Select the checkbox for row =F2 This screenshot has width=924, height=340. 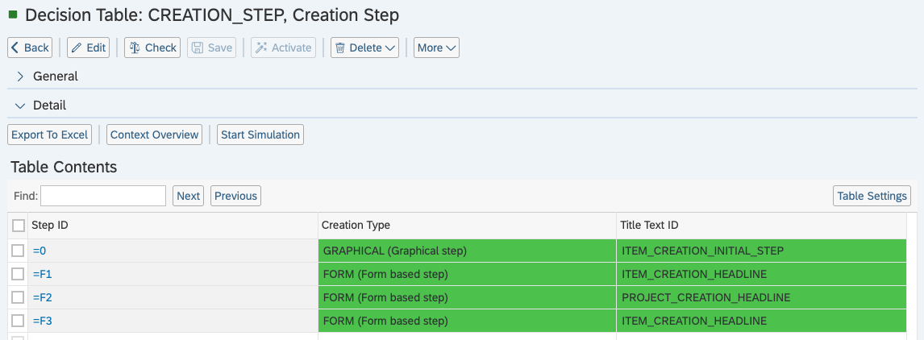(x=19, y=297)
